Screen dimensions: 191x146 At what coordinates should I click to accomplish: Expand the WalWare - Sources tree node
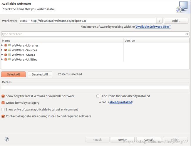click(2, 50)
